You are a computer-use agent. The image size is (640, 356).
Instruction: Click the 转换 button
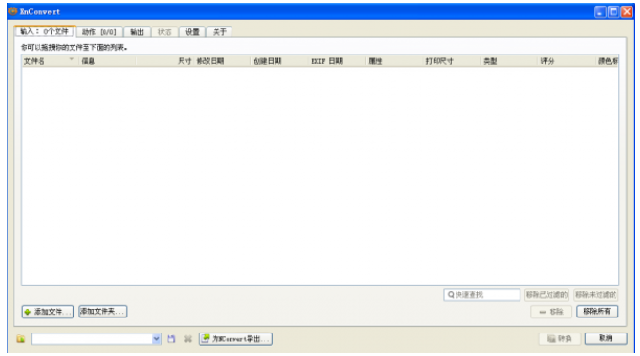point(560,338)
